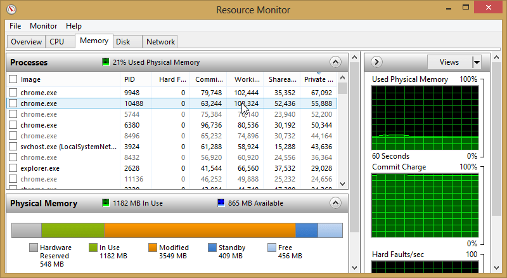Viewport: 507px width, 278px height.
Task: Select checkbox for explorer.exe process
Action: (x=13, y=168)
